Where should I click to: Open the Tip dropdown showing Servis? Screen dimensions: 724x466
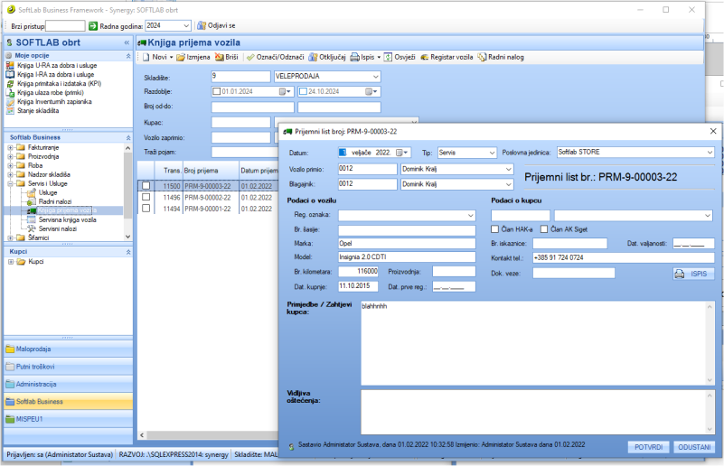(491, 153)
